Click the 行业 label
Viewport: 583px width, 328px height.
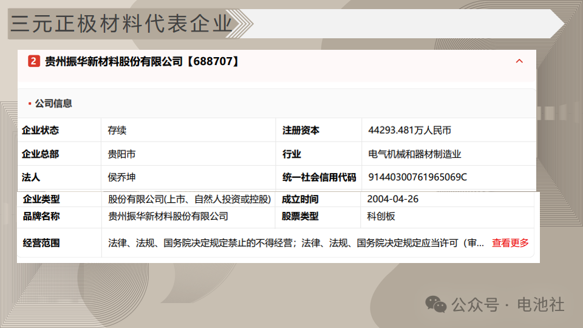(x=291, y=154)
